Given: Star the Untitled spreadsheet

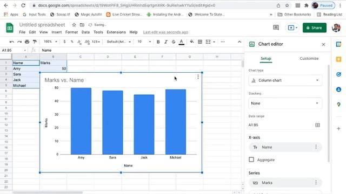Looking at the screenshot, I should tap(74, 25).
